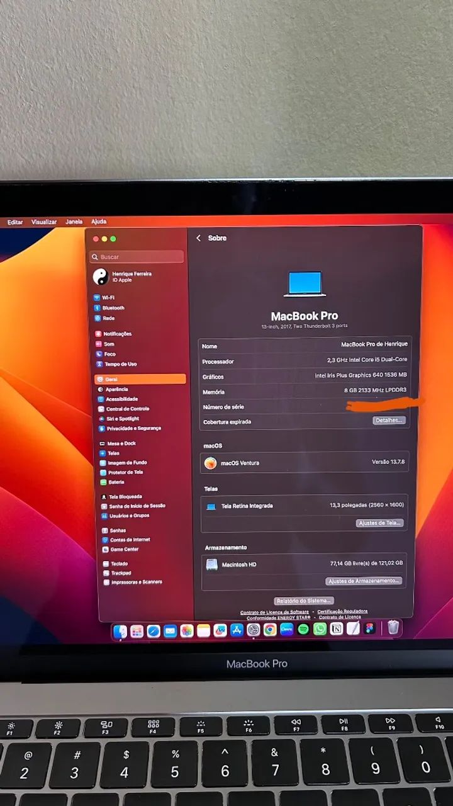The height and width of the screenshot is (806, 453).
Task: Select Senhas in the sidebar
Action: (x=114, y=530)
